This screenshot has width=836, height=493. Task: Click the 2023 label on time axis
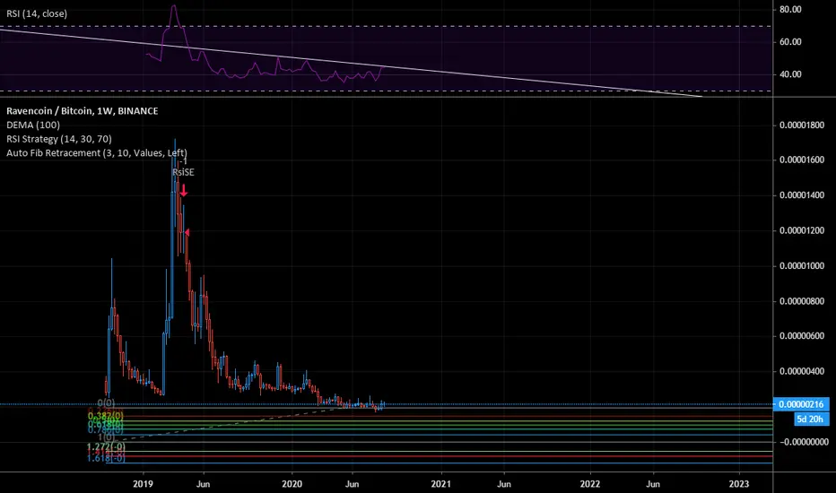pos(738,484)
